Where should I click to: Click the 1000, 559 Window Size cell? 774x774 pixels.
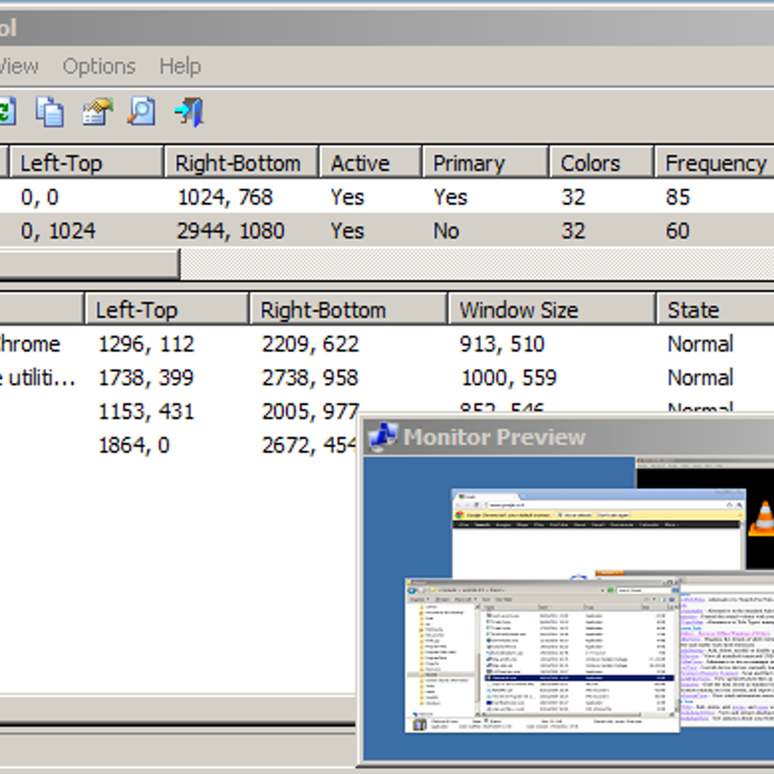tap(508, 377)
